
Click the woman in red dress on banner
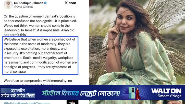tap(138, 93)
